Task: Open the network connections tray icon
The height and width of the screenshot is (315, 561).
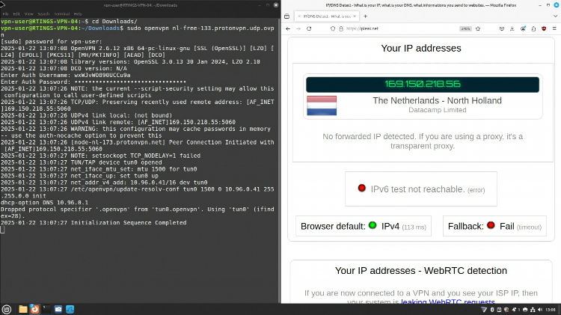Action: [x=533, y=310]
